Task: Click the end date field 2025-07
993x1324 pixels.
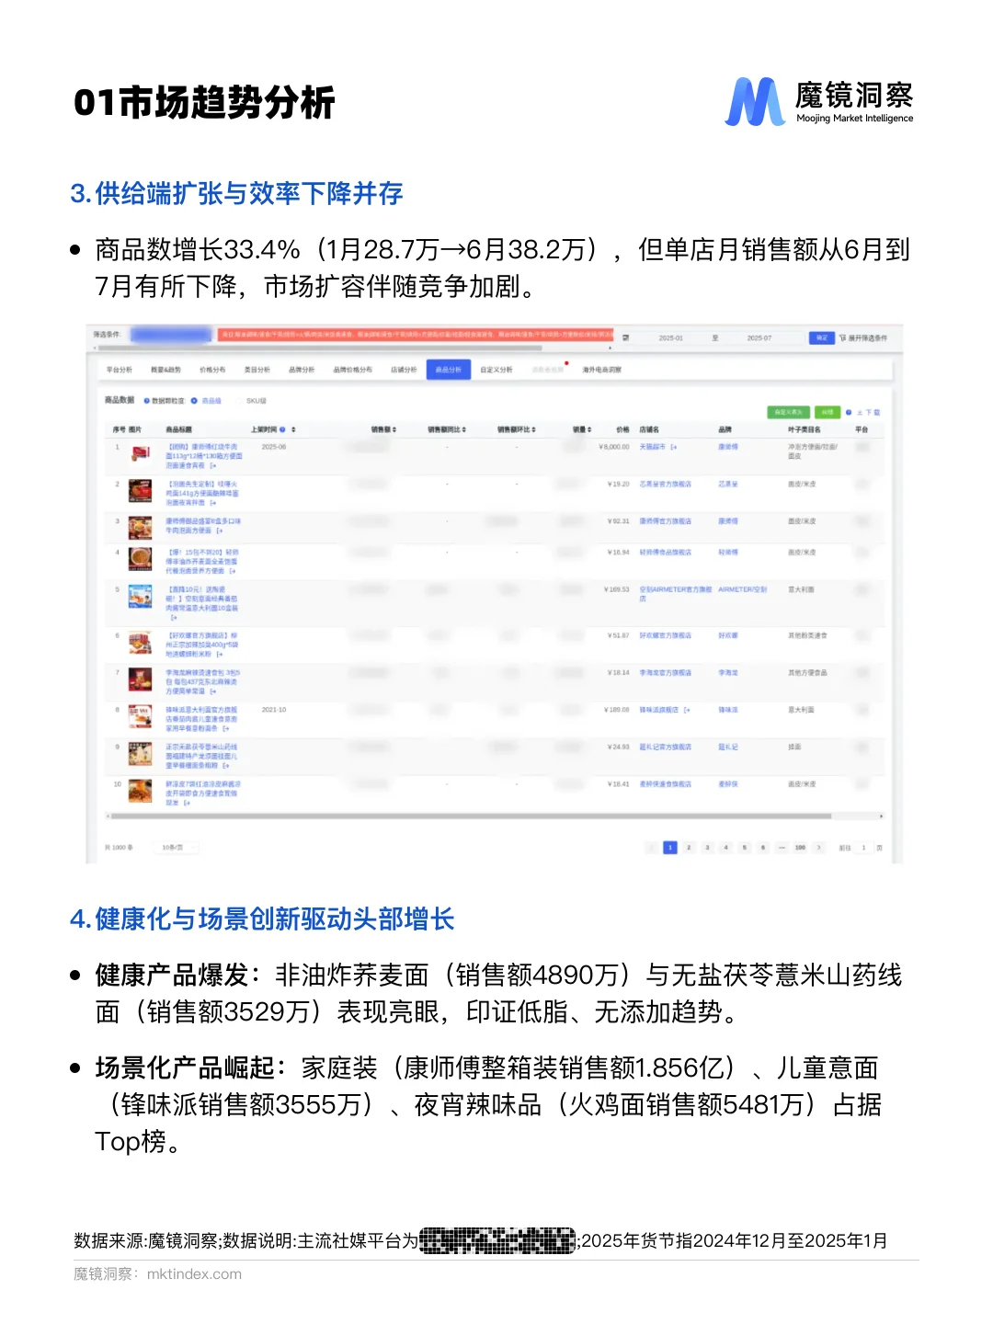Action: coord(759,337)
